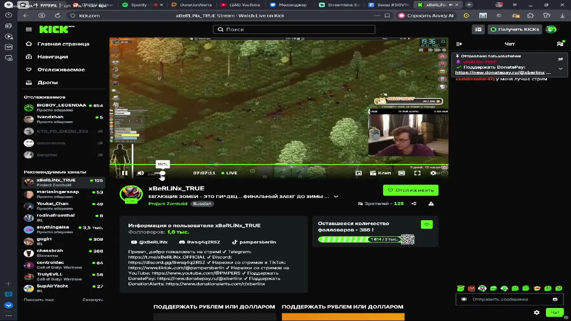Open the emote picker in chat input
The image size is (571, 321).
(x=555, y=300)
